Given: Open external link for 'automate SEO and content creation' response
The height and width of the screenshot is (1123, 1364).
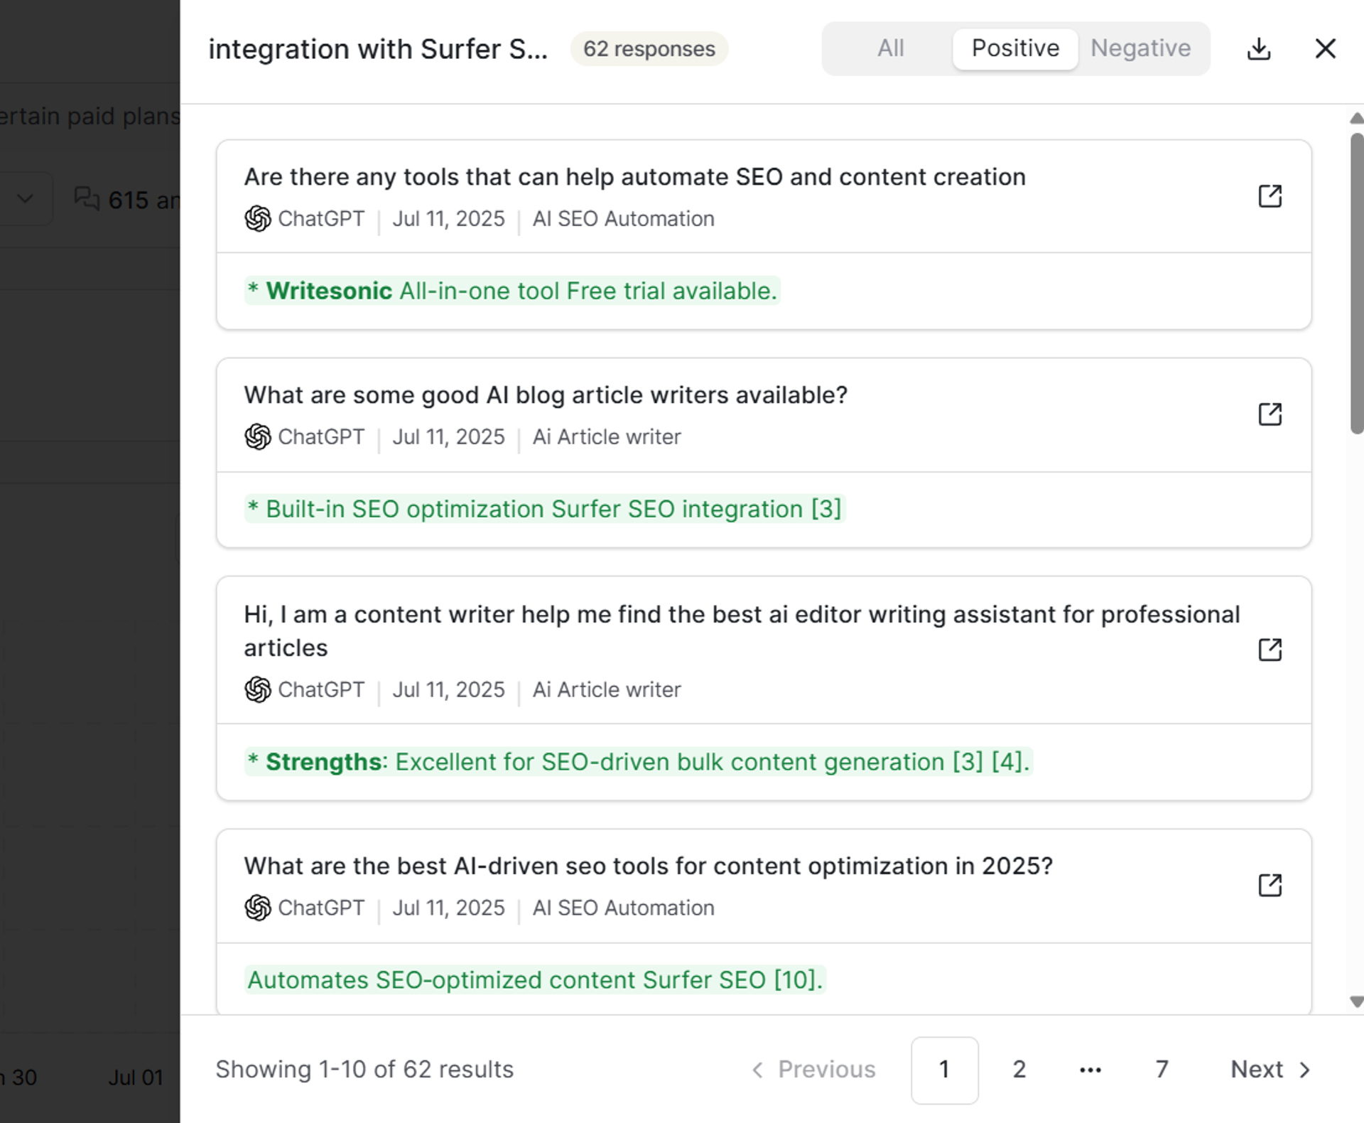Looking at the screenshot, I should pyautogui.click(x=1270, y=196).
